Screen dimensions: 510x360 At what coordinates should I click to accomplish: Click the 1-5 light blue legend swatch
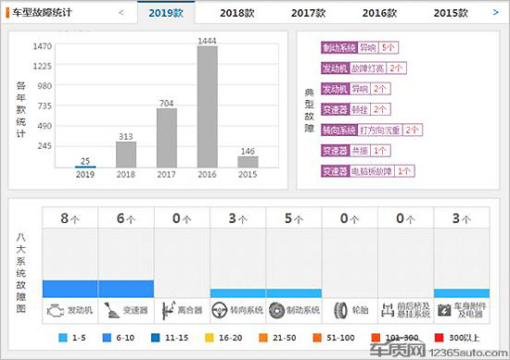tap(63, 338)
